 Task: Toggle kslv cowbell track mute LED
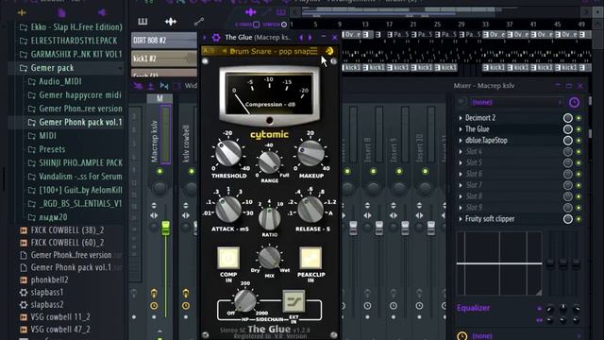[x=192, y=171]
